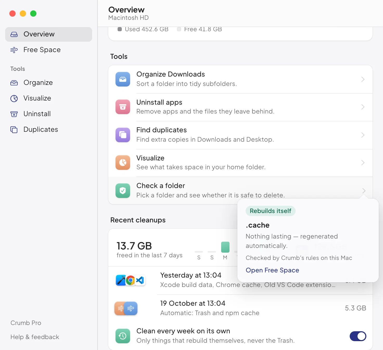This screenshot has width=383, height=350.
Task: Click the "13.7 GB" freed total
Action: click(134, 246)
